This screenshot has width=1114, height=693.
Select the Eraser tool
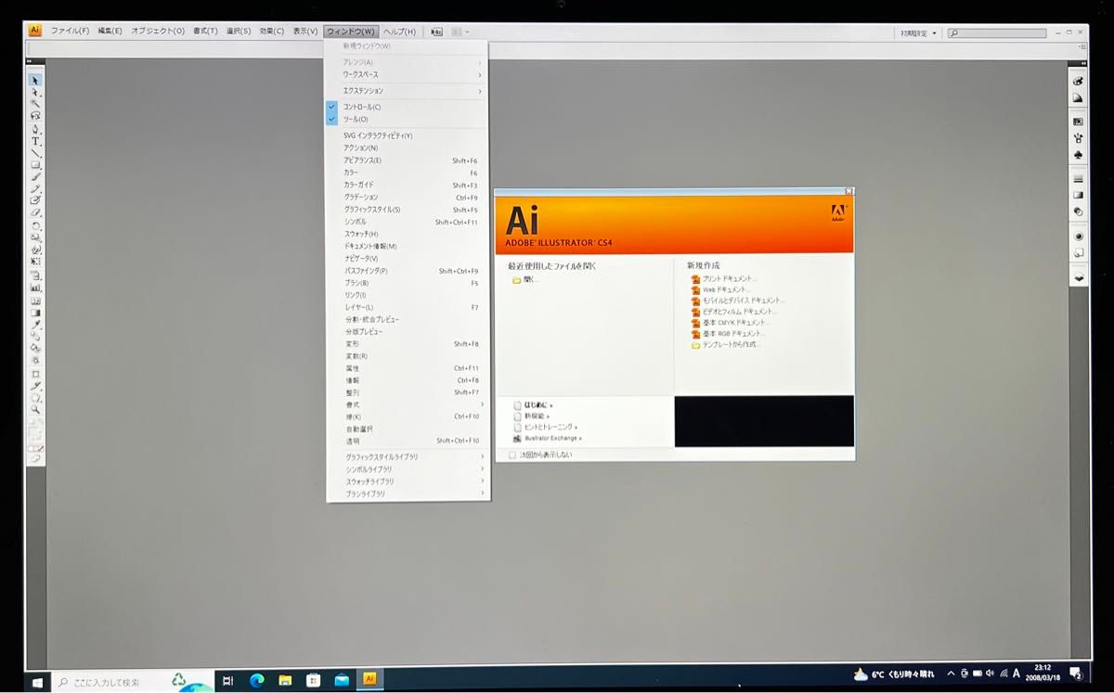pos(35,212)
